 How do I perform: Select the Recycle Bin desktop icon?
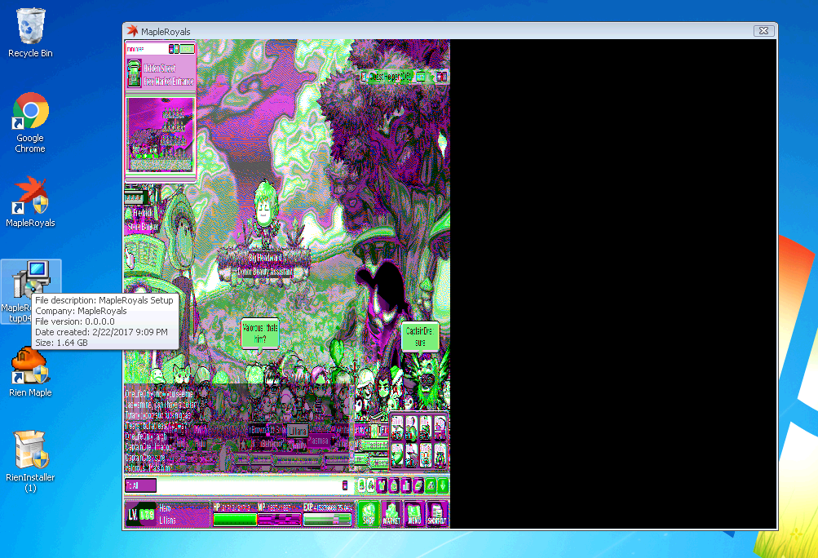(30, 33)
